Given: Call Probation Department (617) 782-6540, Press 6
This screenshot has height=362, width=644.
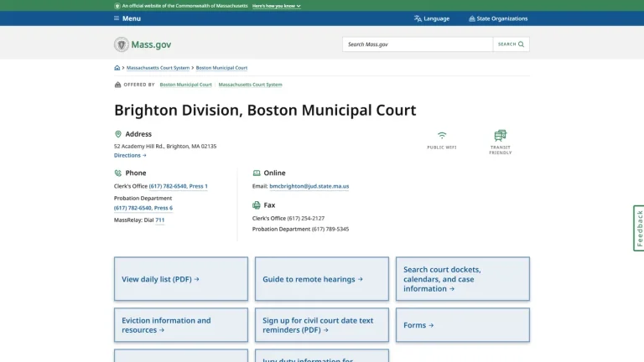Looking at the screenshot, I should coord(143,208).
